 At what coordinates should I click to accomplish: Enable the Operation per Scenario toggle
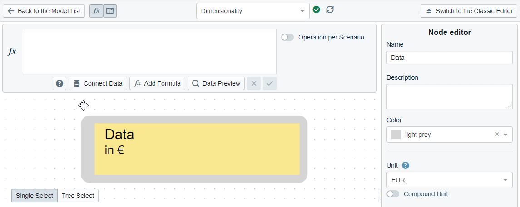click(287, 37)
